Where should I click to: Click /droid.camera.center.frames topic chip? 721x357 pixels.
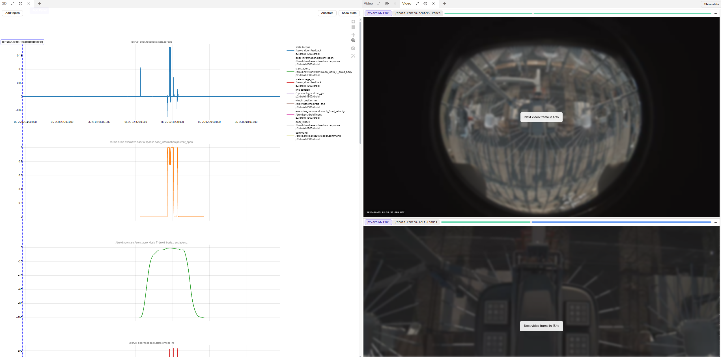[418, 13]
